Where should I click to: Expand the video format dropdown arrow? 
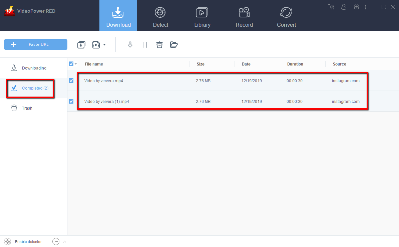[104, 45]
